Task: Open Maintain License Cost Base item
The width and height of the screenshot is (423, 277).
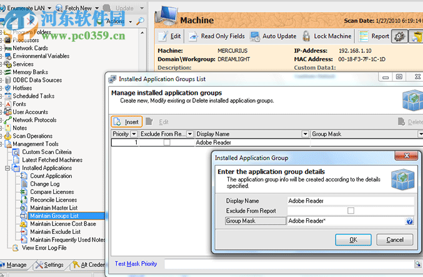Action: tap(63, 224)
